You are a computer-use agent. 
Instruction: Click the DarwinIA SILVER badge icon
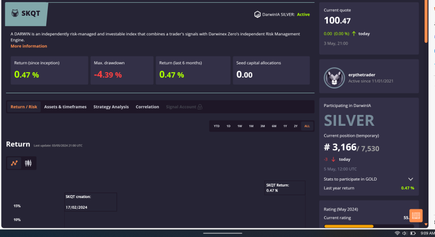257,15
